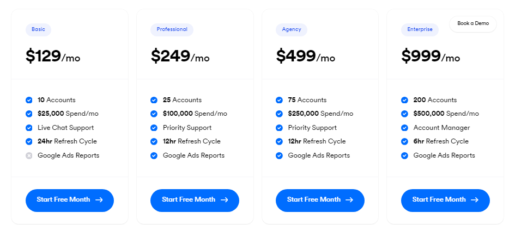Click the Enterprise plan badge
509x225 pixels.
[x=420, y=29]
